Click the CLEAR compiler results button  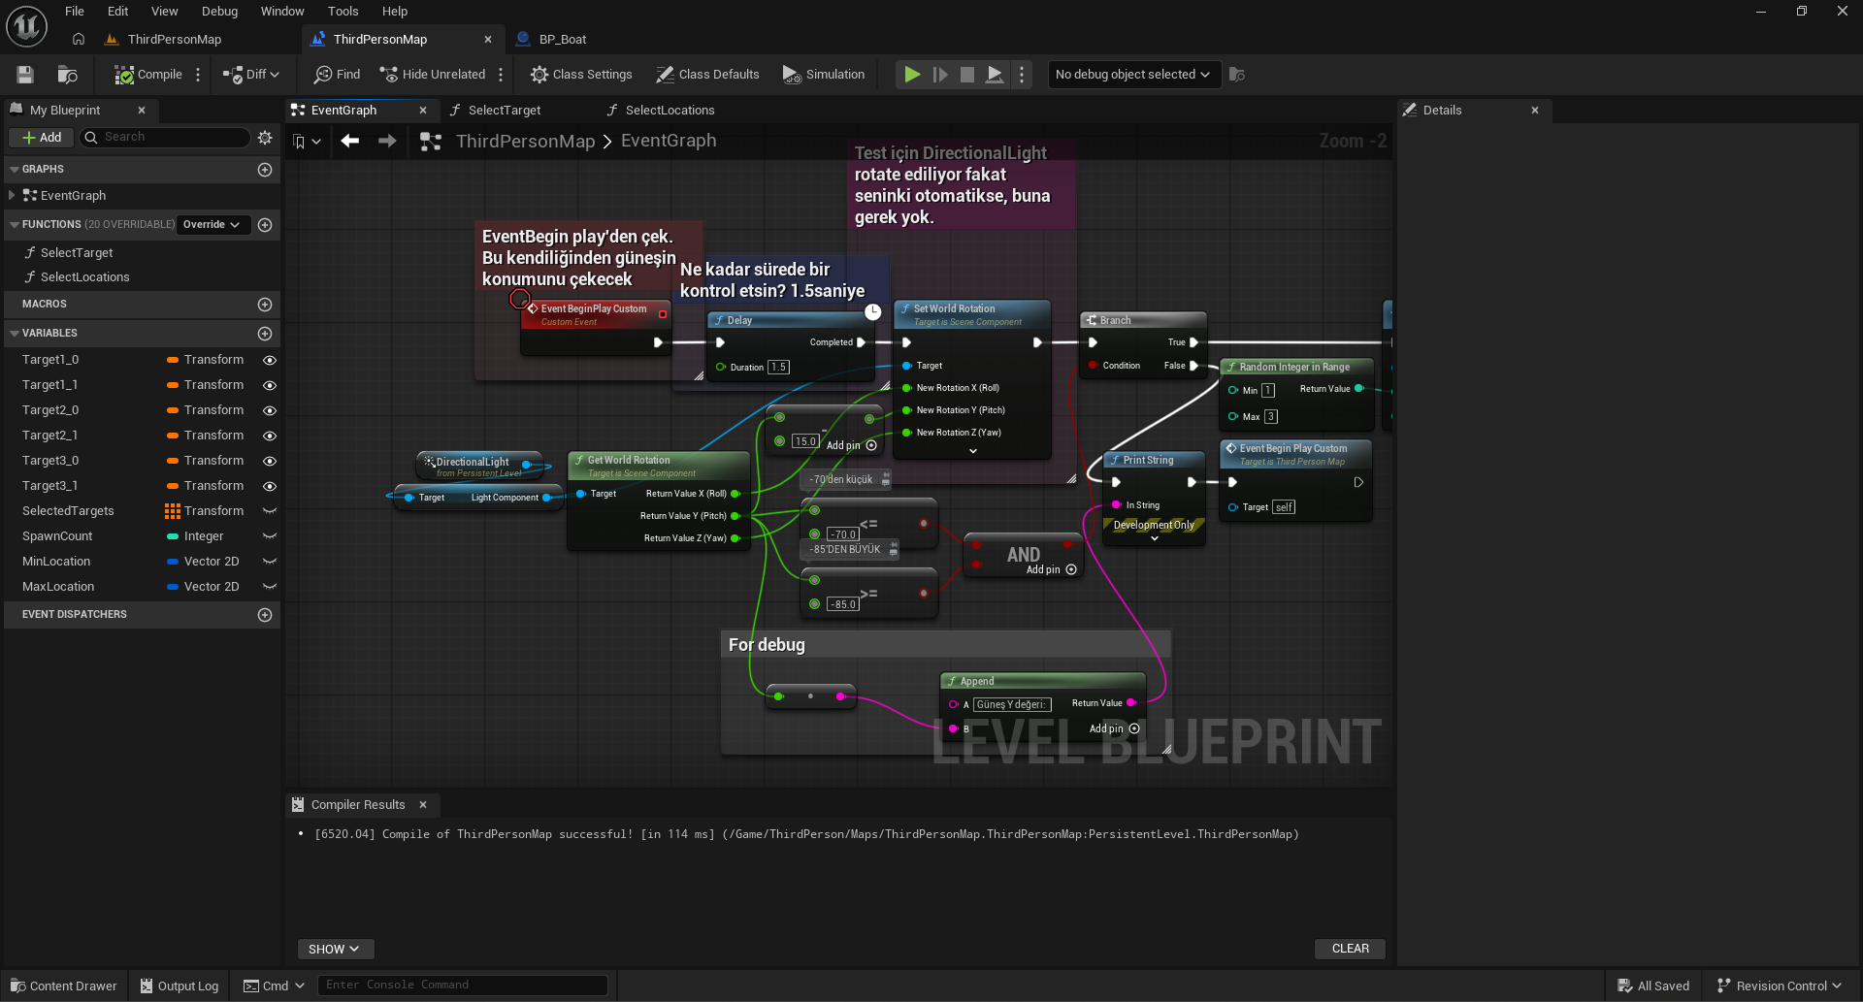[1351, 949]
